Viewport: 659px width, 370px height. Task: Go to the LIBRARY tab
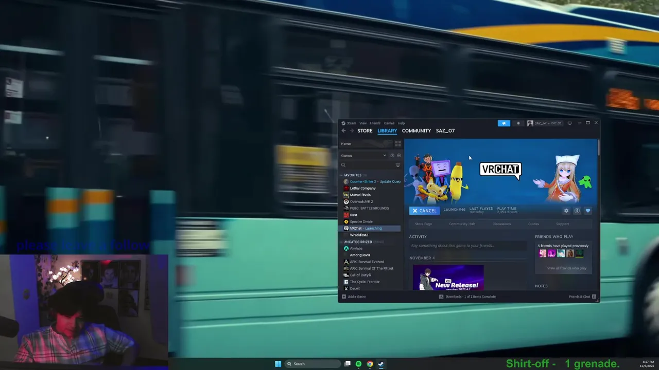point(387,131)
